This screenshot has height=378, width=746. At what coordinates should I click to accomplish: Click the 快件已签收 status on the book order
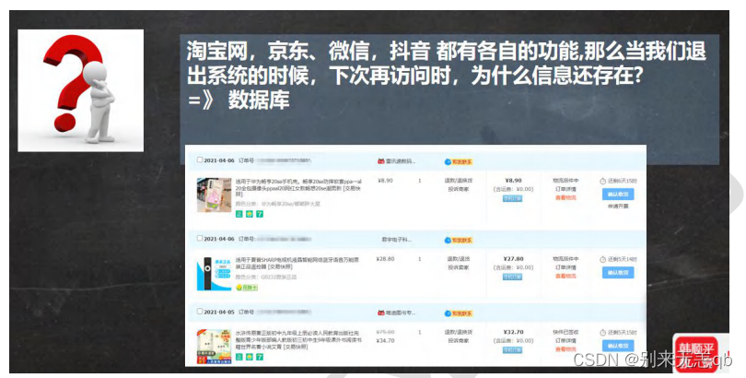(x=565, y=332)
